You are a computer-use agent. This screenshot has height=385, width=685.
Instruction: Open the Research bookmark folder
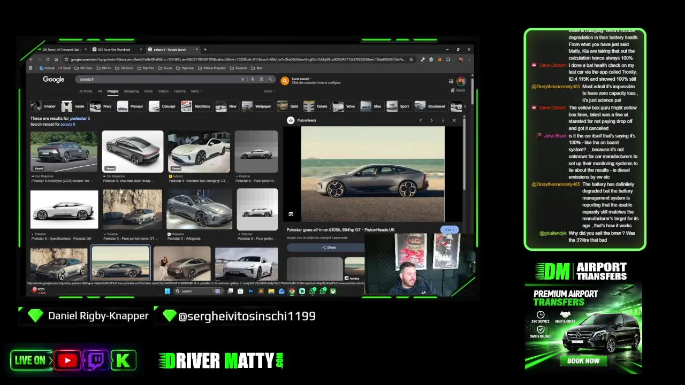(238, 68)
